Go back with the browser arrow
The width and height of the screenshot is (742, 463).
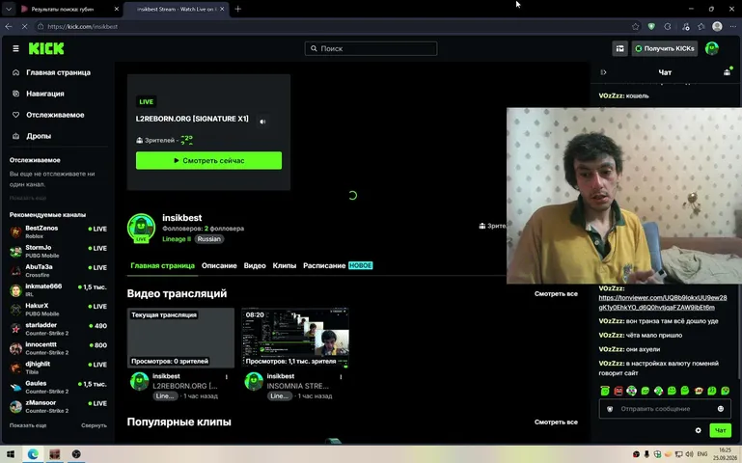pos(9,26)
